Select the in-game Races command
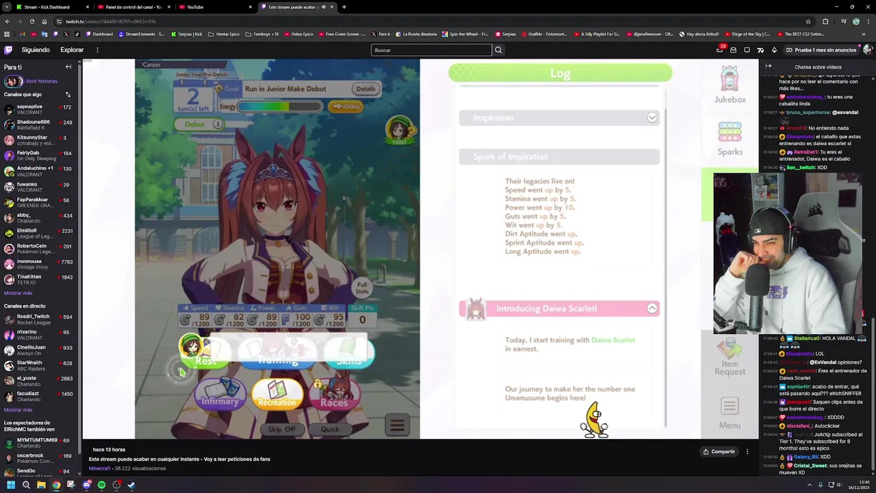Image resolution: width=876 pixels, height=493 pixels. [x=334, y=395]
